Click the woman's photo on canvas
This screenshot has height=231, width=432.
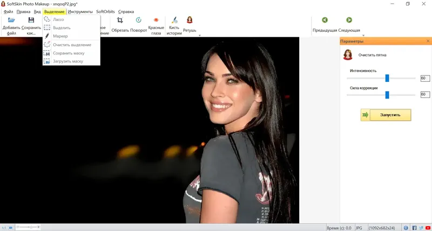point(150,130)
